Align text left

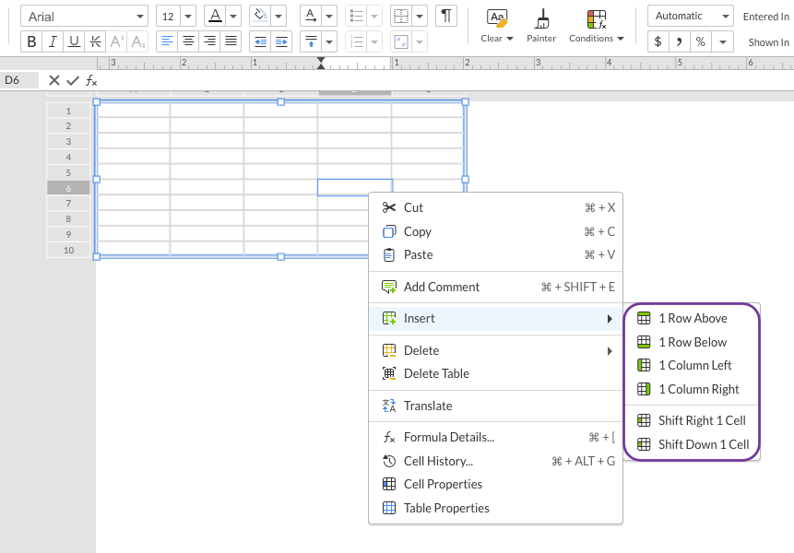tap(167, 41)
